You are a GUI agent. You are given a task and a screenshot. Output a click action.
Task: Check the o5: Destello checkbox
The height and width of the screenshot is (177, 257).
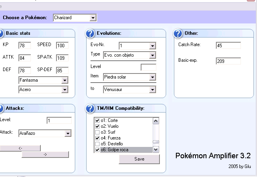coord(98,144)
